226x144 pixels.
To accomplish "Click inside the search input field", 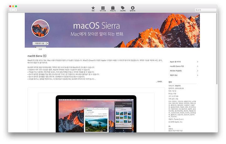I will pos(206,10).
